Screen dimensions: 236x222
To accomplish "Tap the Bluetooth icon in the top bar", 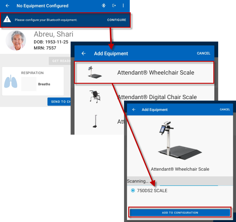I will pos(104,6).
